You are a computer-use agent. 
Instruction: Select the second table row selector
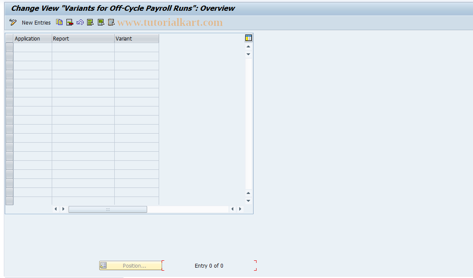[9, 56]
